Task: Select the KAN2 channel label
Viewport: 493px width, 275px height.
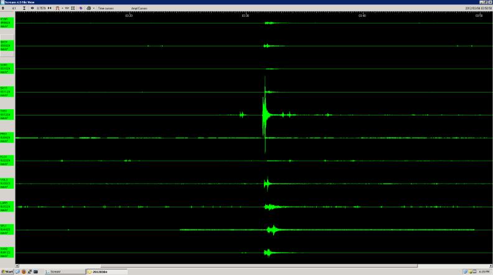Action: pyautogui.click(x=7, y=253)
